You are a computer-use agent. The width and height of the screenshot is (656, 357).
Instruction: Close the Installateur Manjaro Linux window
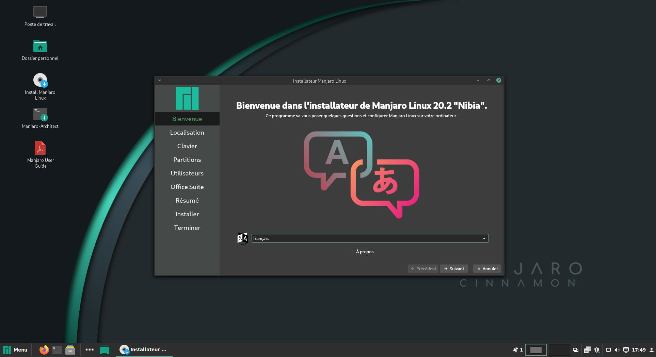499,81
